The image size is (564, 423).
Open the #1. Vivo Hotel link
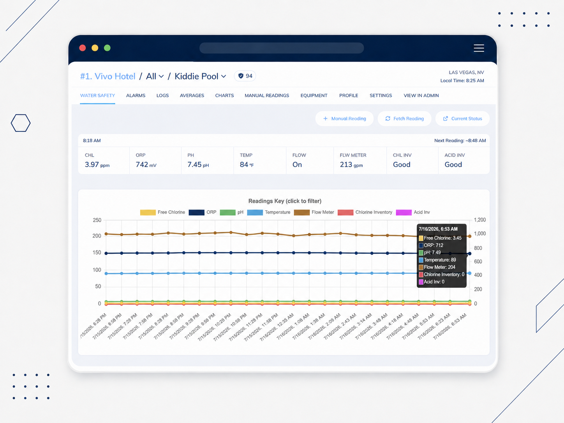(x=108, y=76)
